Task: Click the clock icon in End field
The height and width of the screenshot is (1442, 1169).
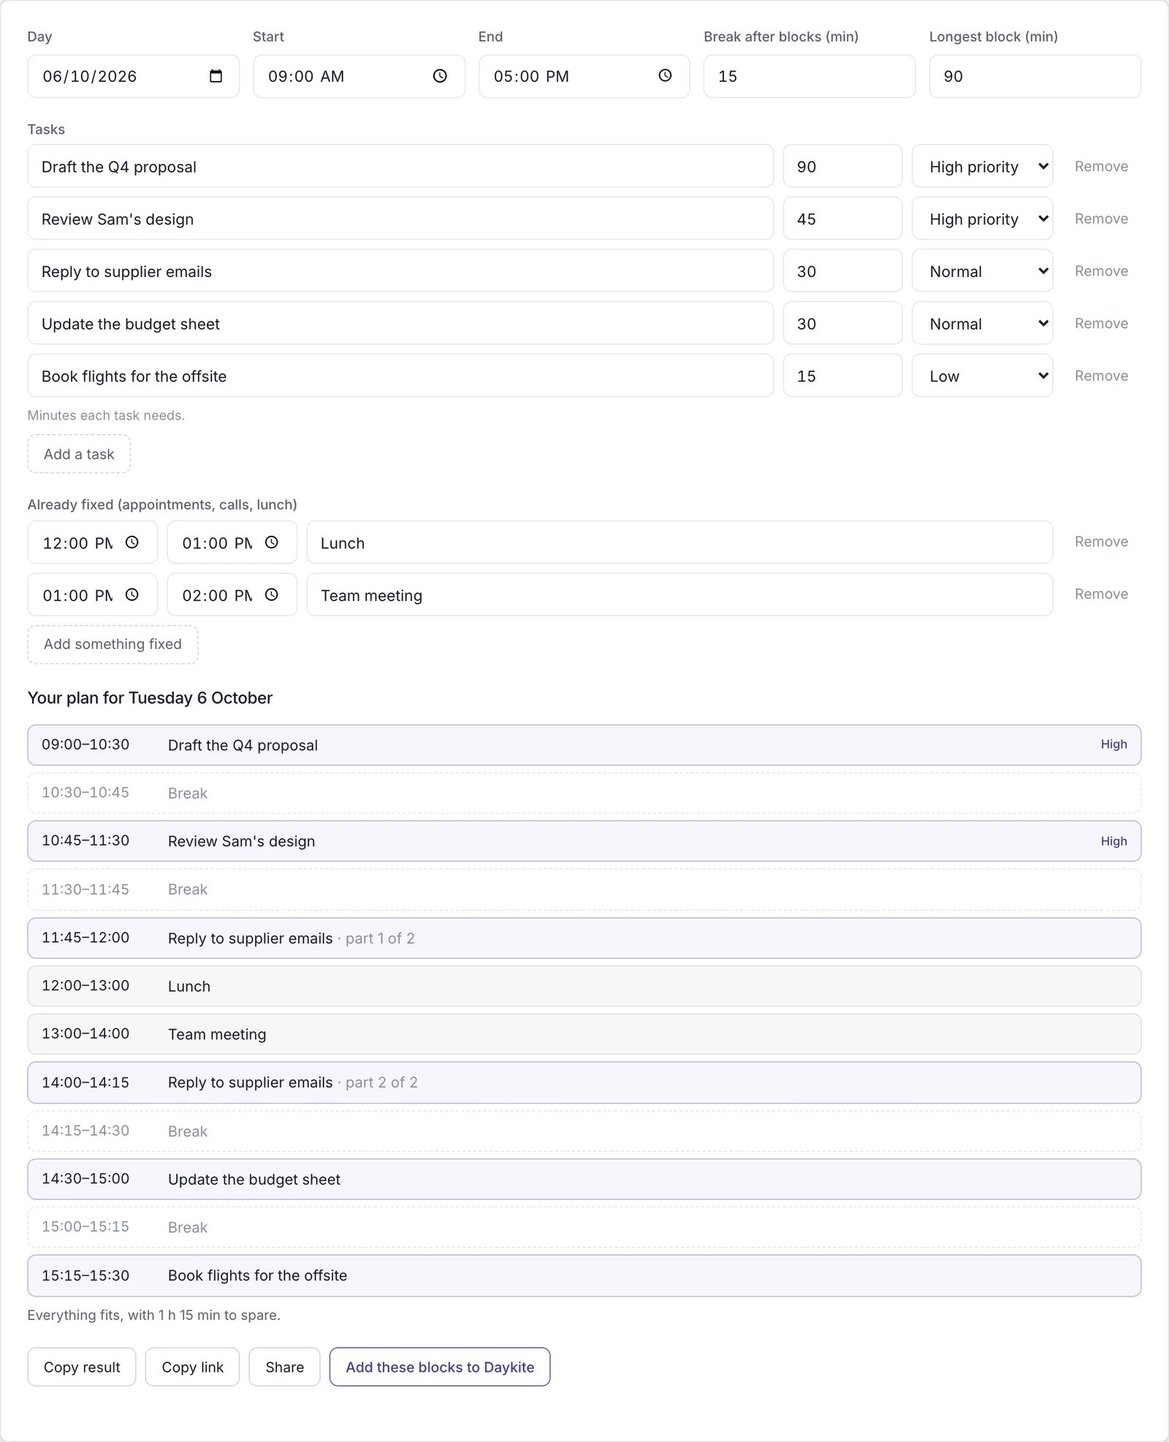Action: [665, 76]
